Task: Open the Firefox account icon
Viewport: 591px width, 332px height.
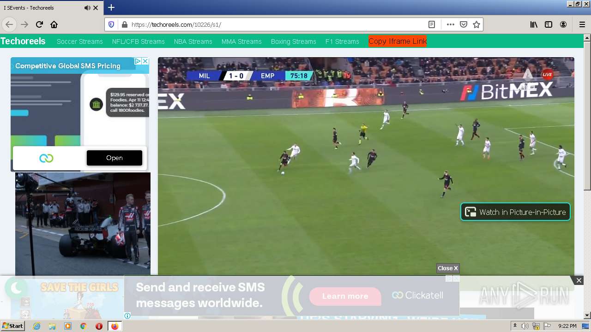Action: [563, 24]
